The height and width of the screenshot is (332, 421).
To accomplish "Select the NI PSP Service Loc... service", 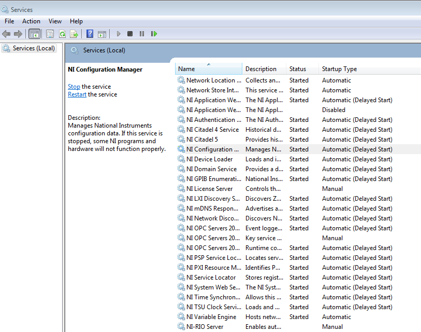I will click(214, 258).
